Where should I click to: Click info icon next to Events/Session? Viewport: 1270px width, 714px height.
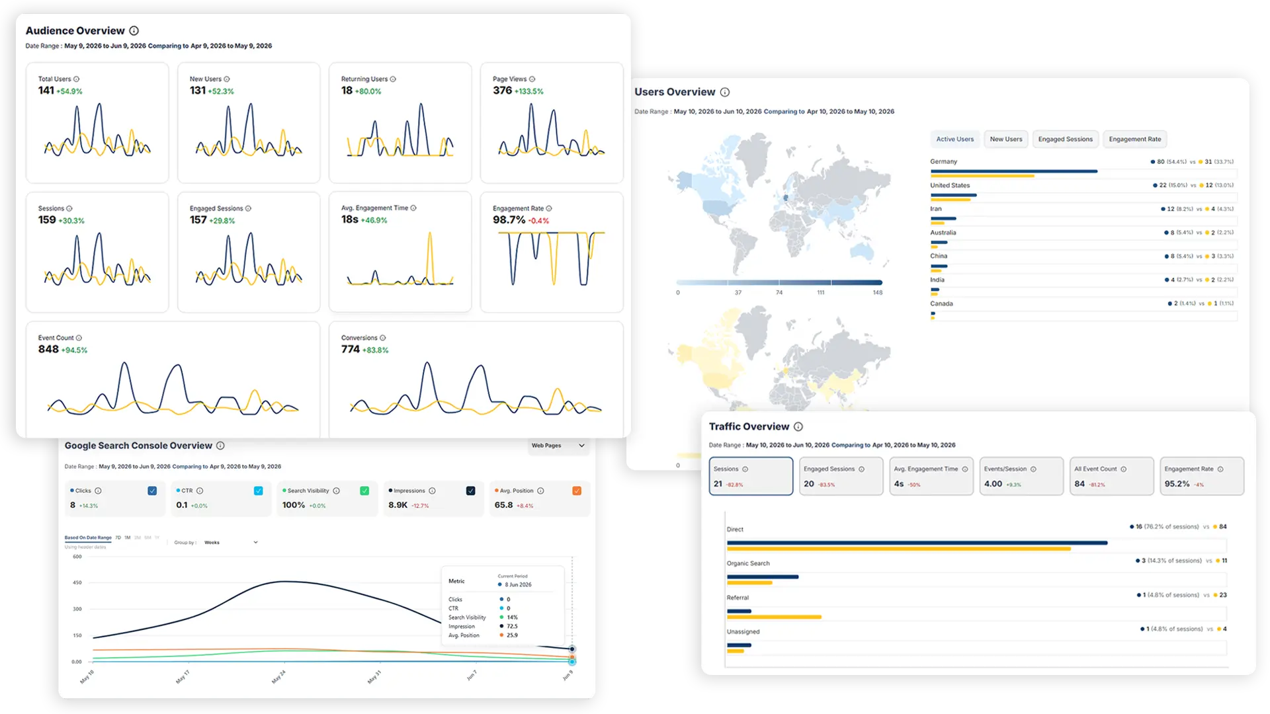1033,469
